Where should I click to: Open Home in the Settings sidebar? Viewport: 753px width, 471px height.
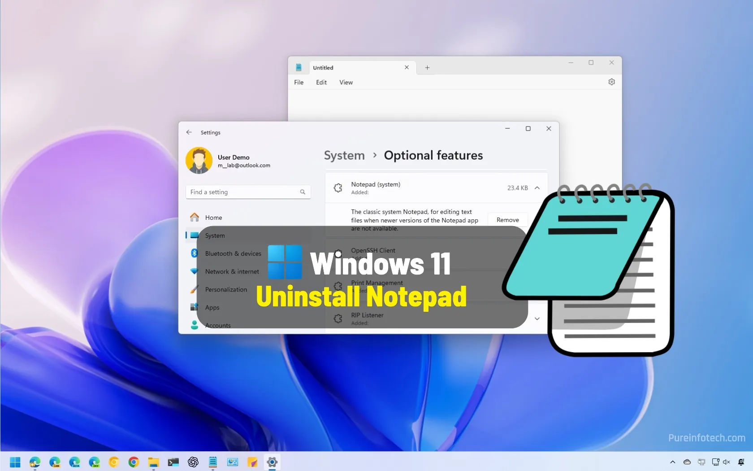click(248, 218)
